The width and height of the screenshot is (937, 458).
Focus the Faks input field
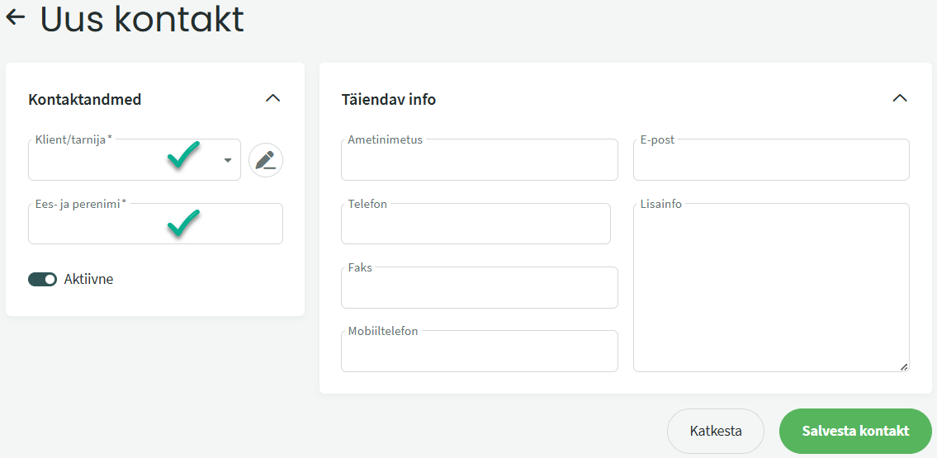[479, 289]
